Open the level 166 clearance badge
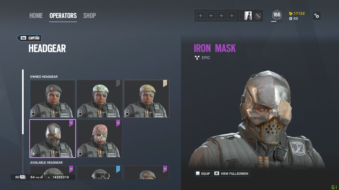This screenshot has width=339, height=190. coord(277,15)
